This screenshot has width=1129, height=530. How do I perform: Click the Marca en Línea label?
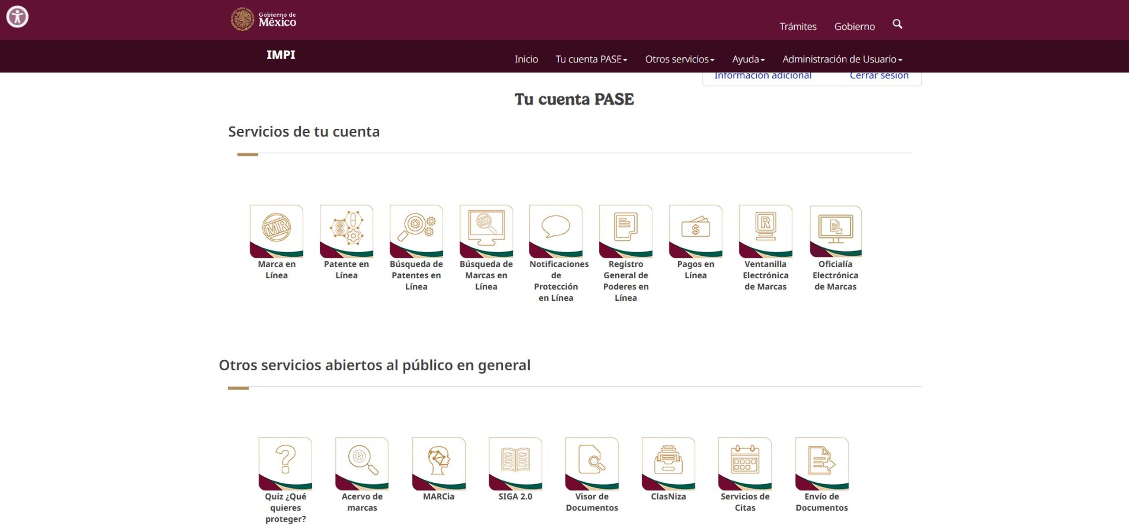point(277,269)
